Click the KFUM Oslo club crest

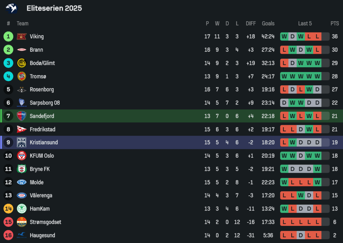coord(22,156)
